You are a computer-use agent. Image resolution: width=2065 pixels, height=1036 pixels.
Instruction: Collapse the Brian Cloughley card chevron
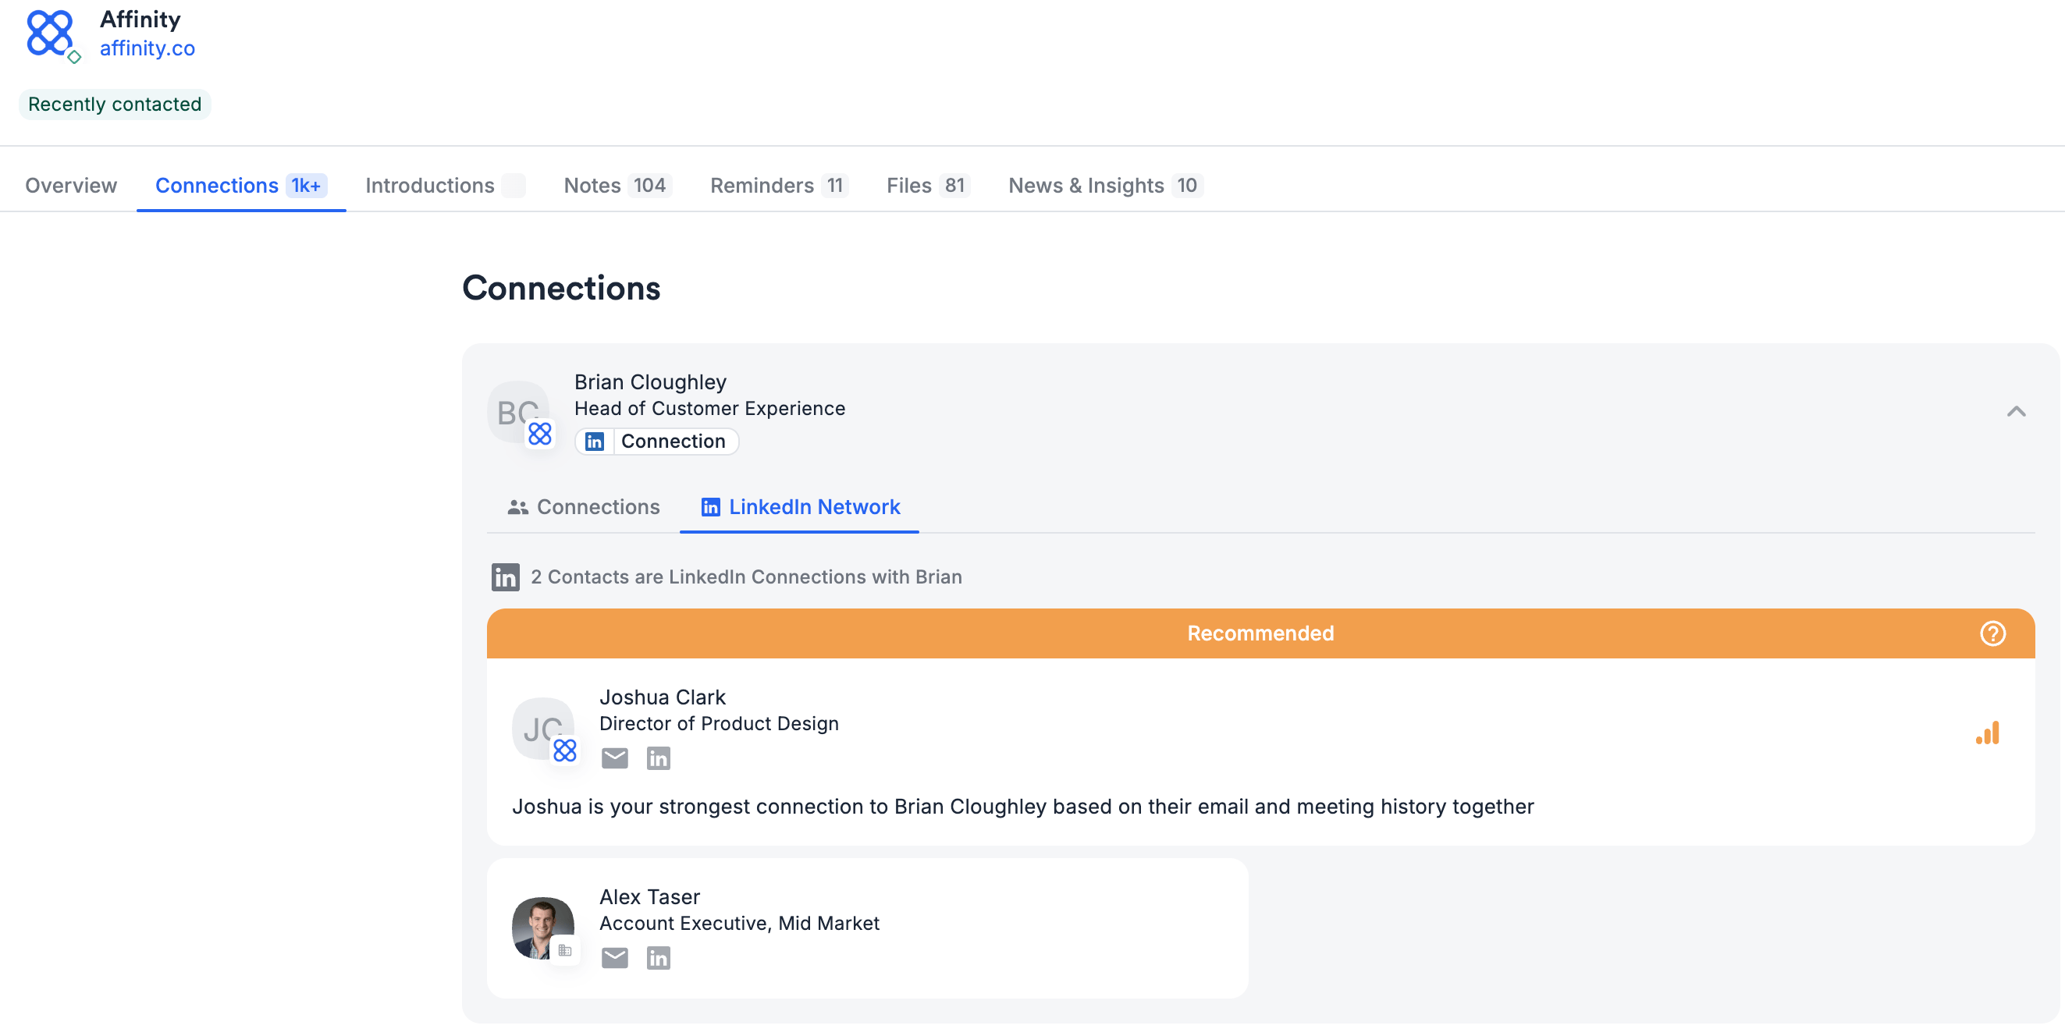tap(2015, 411)
